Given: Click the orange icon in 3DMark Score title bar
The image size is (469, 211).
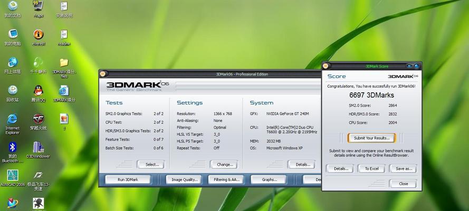Looking at the screenshot, I should click(x=326, y=66).
